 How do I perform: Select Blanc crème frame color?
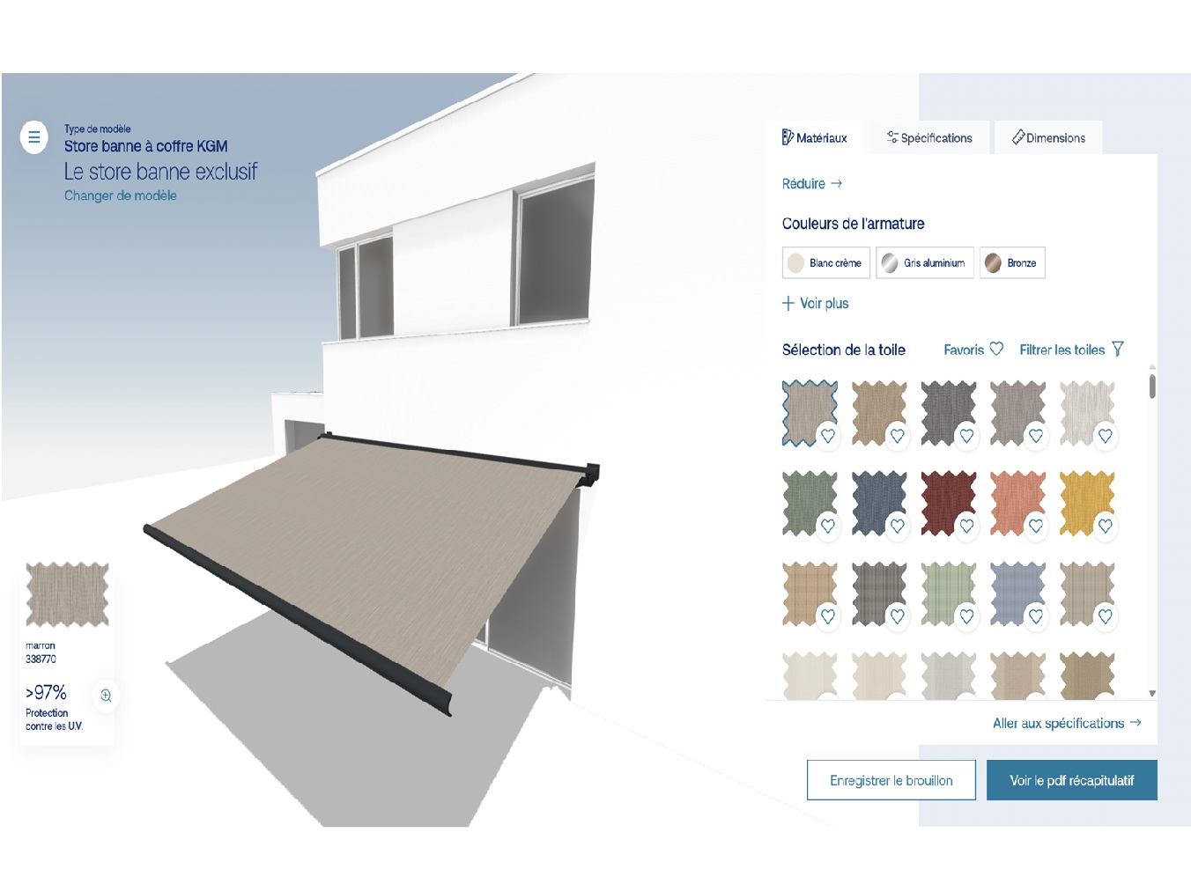click(825, 263)
